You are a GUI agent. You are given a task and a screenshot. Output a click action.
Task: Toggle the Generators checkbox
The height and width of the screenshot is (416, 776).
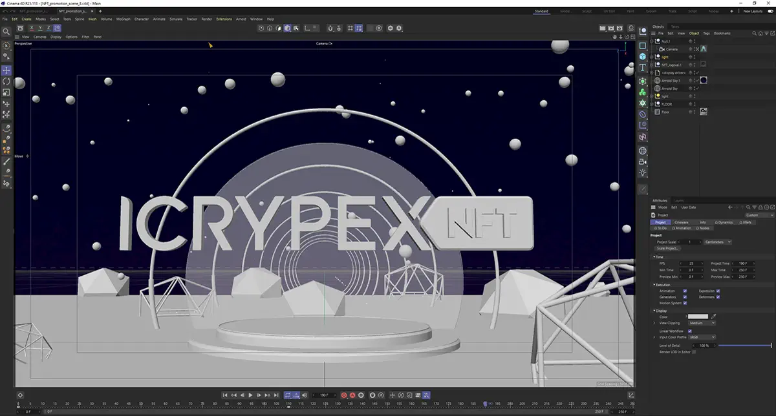tap(685, 296)
